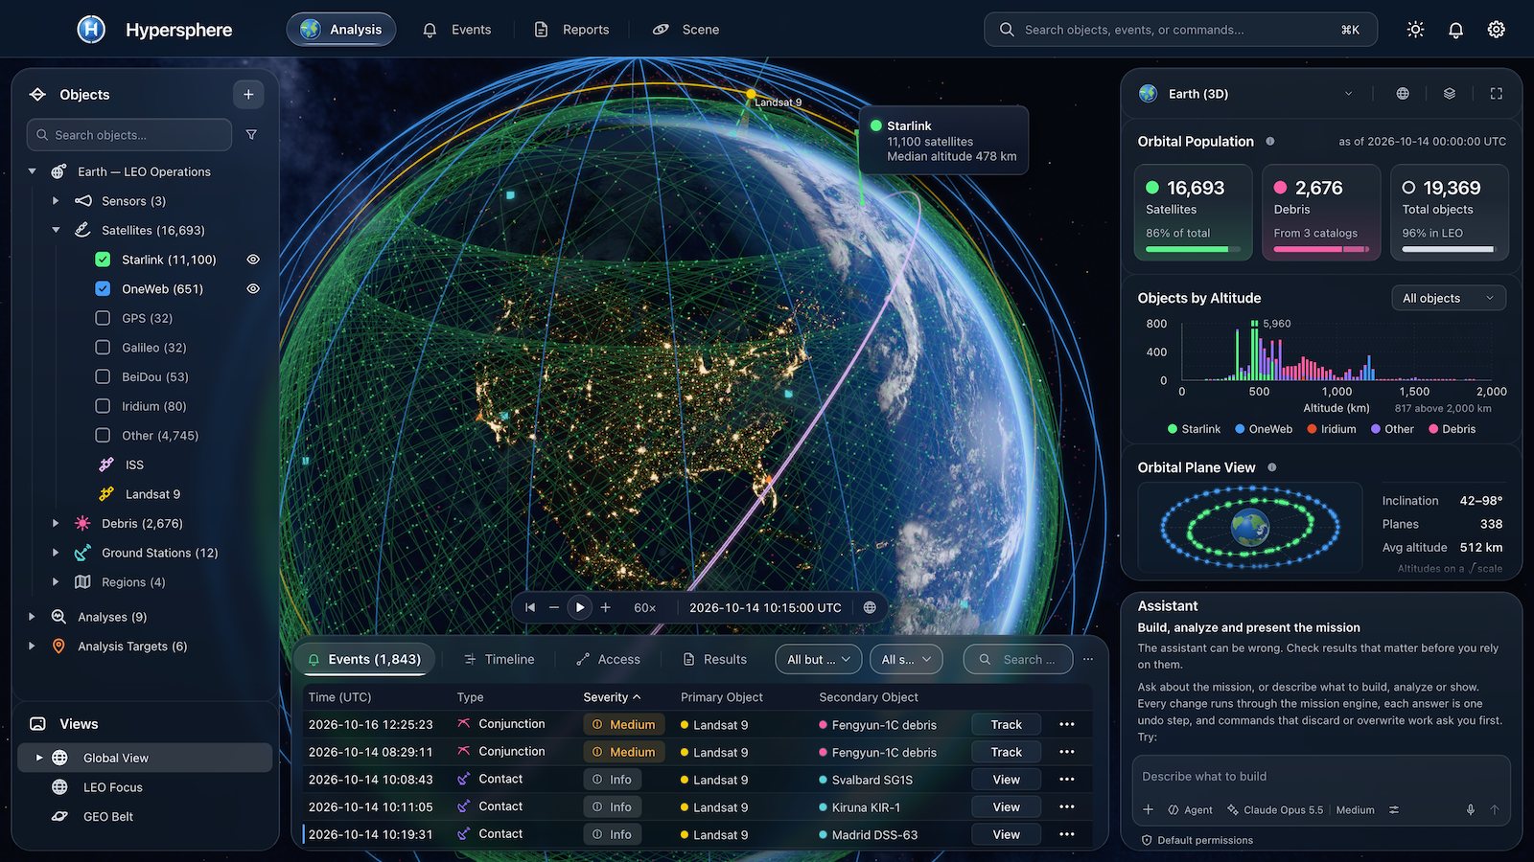This screenshot has height=862, width=1534.
Task: Add attachment in the assistant box
Action: pos(1149,809)
